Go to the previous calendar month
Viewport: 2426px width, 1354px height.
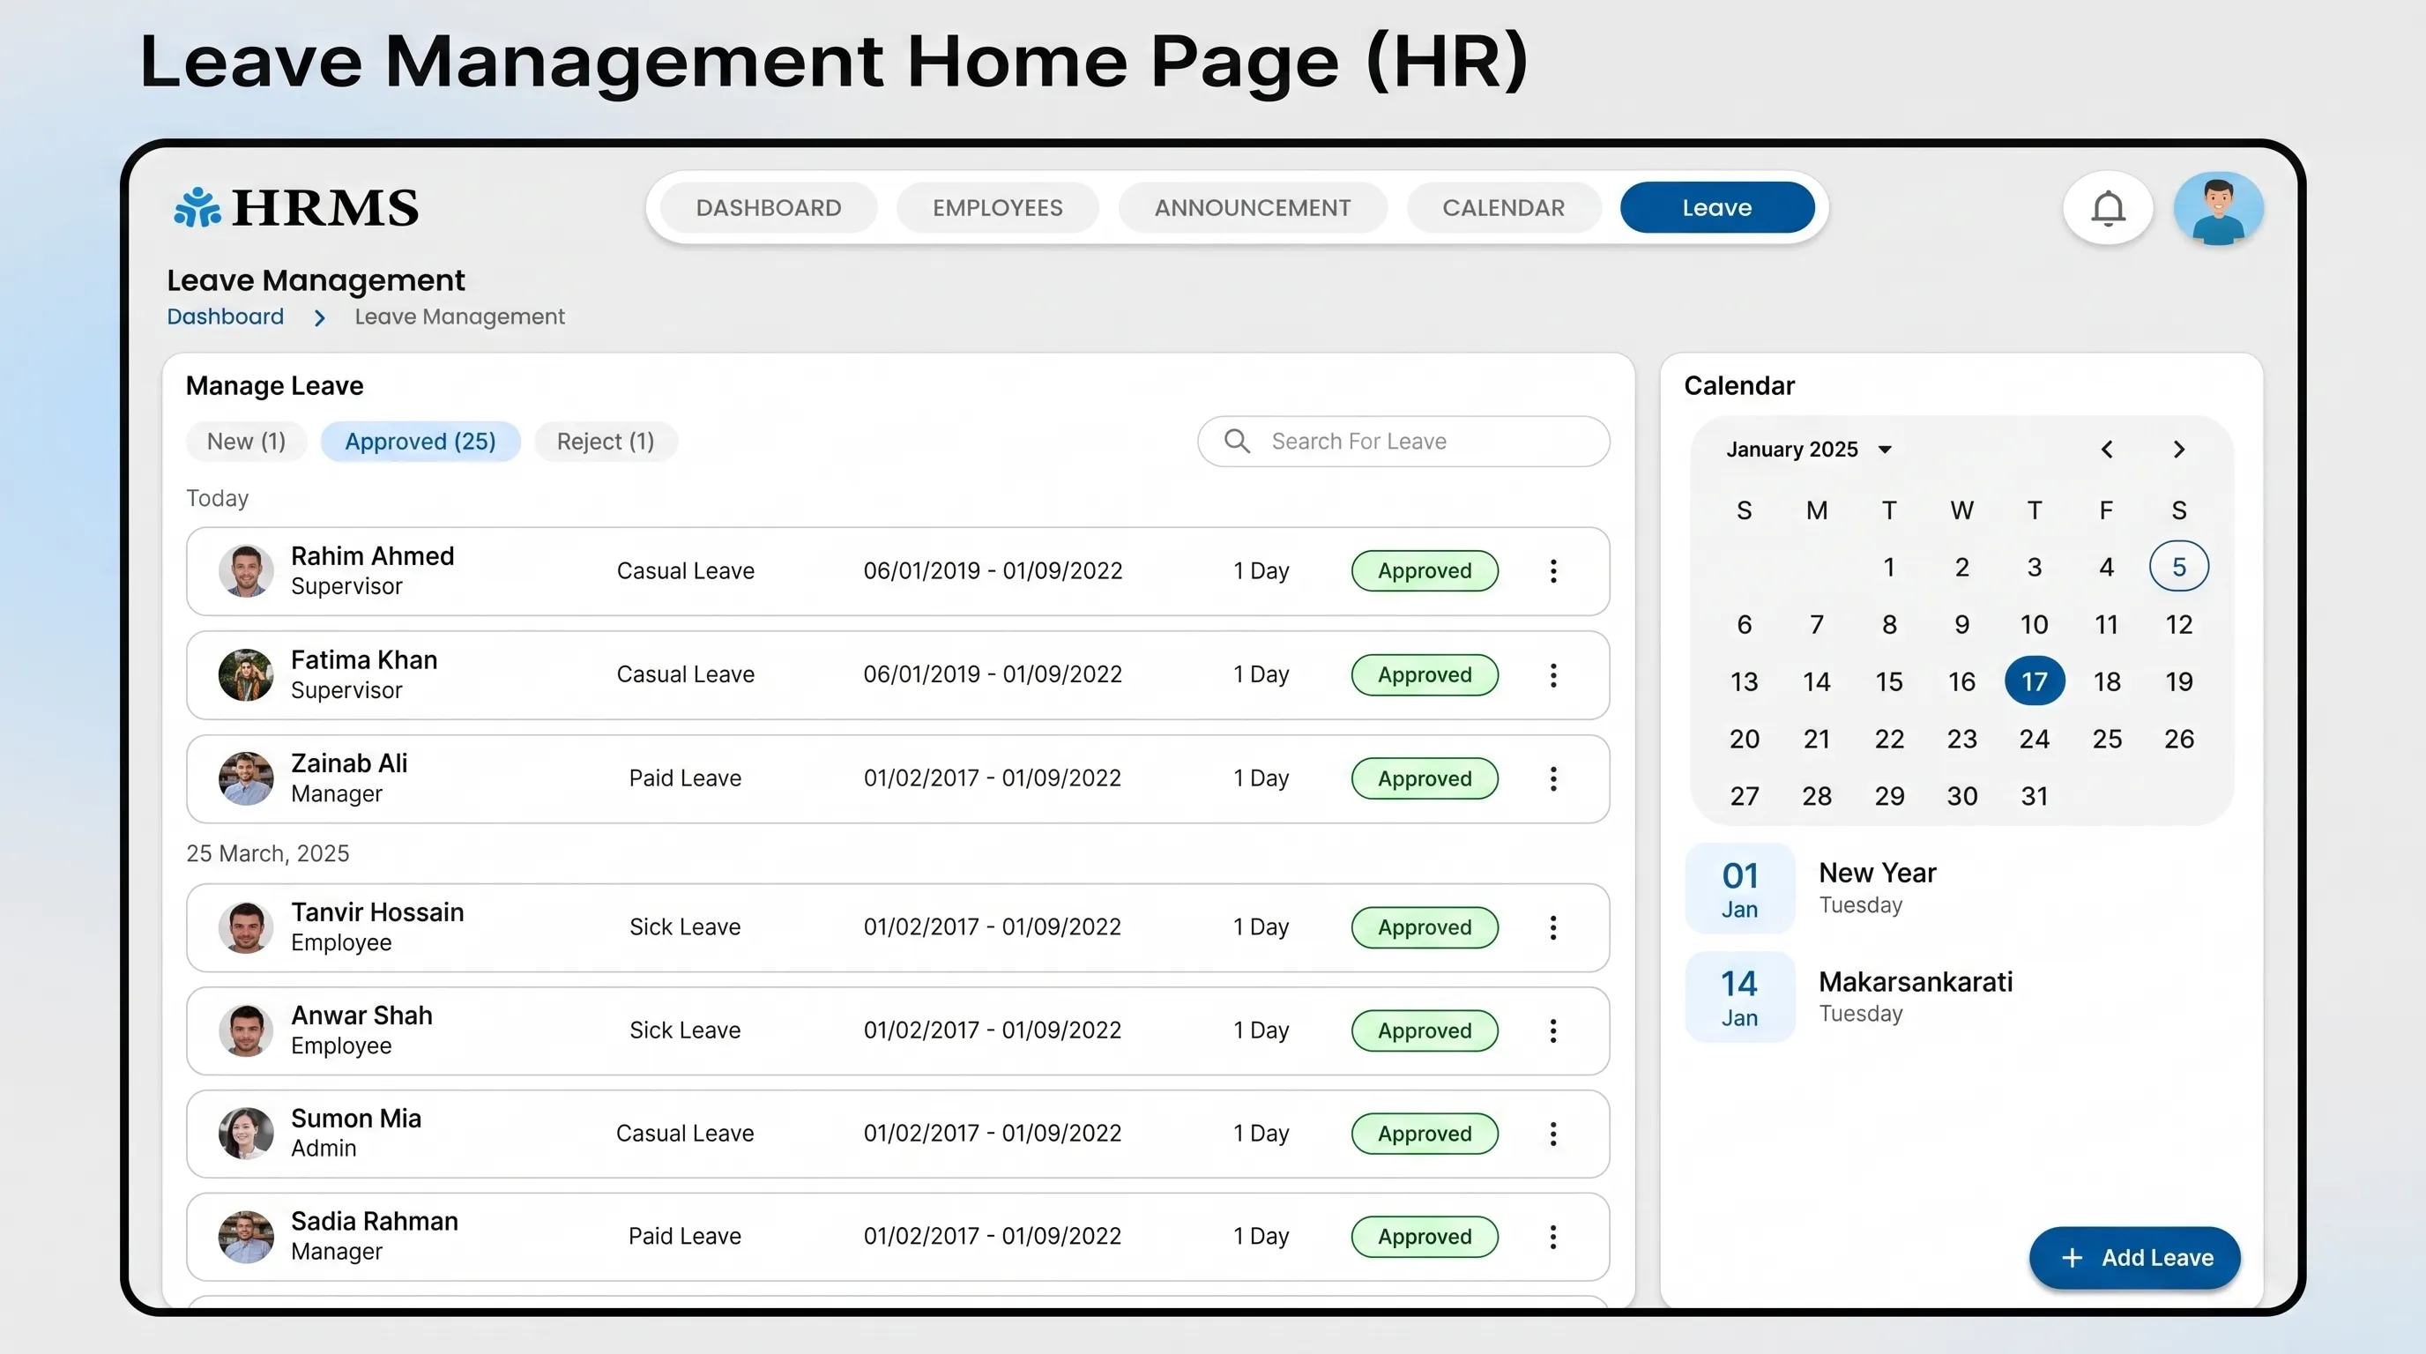(2107, 450)
